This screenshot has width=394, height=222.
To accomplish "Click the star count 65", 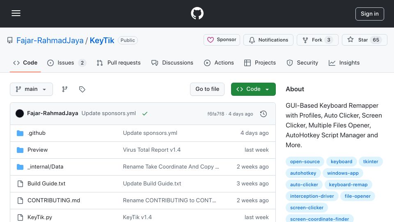I will tap(376, 40).
